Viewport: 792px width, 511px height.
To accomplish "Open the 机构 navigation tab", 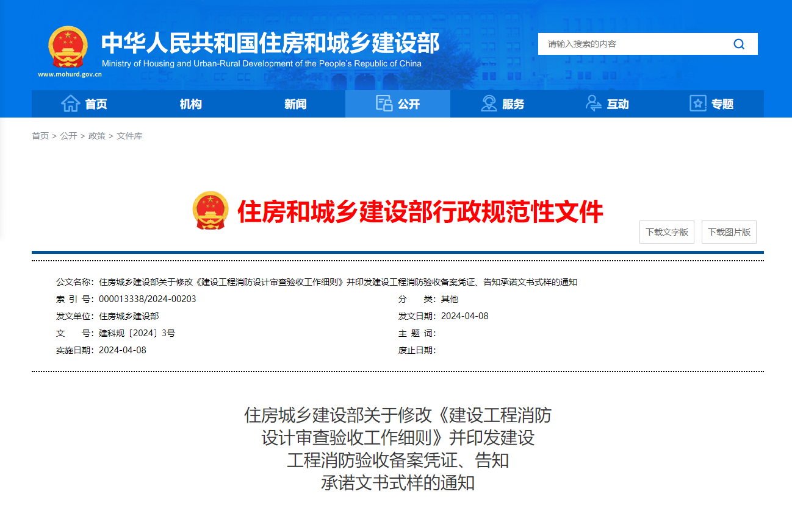I will pyautogui.click(x=190, y=104).
